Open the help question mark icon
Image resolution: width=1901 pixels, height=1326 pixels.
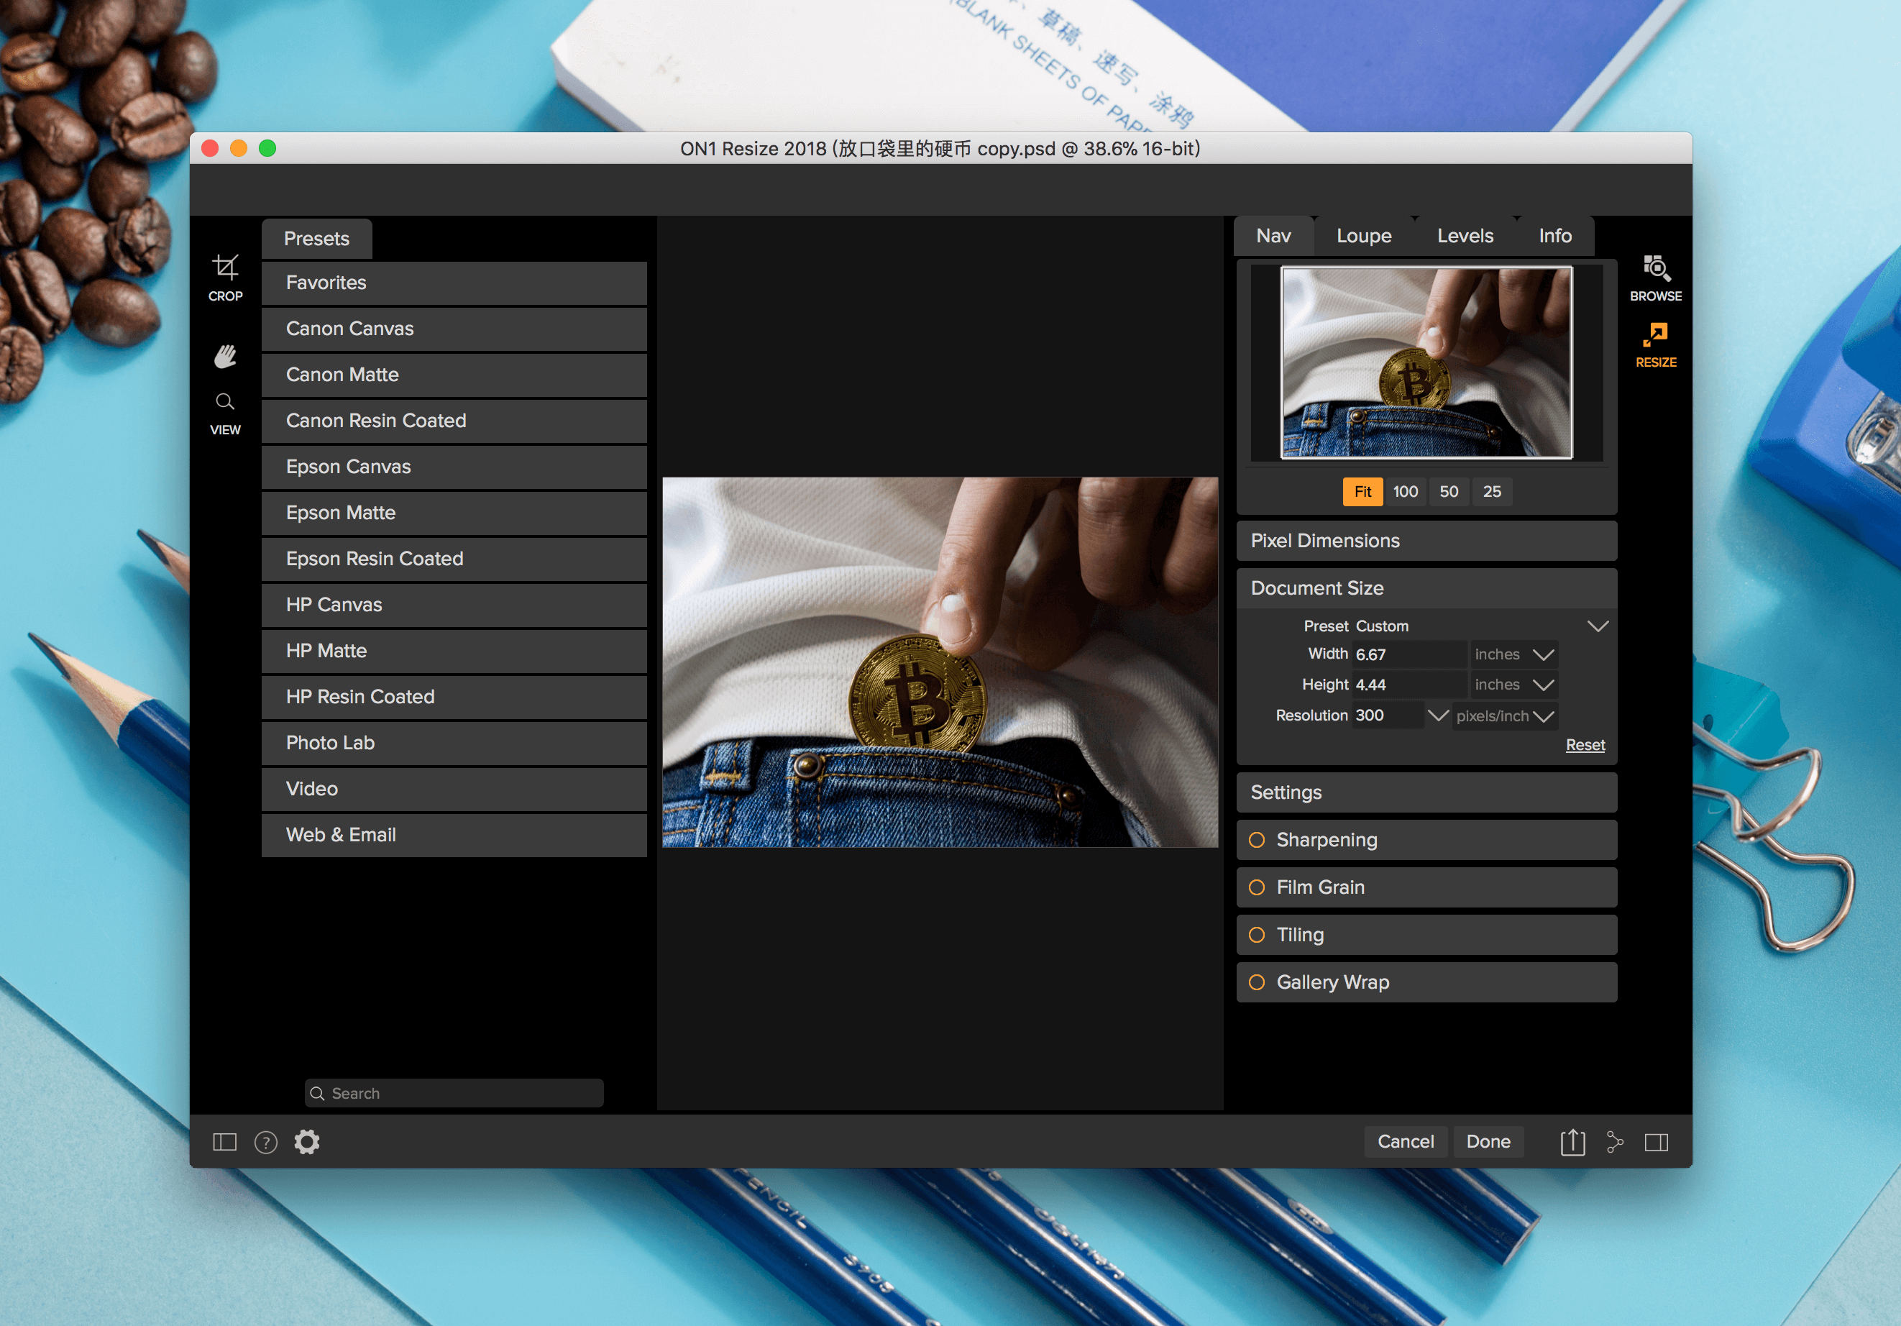point(266,1142)
